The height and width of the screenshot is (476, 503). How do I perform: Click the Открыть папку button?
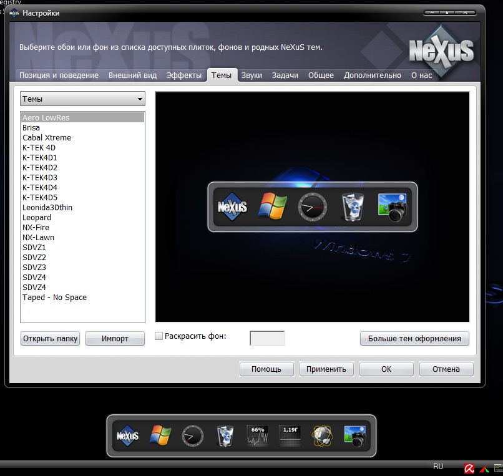pyautogui.click(x=51, y=338)
